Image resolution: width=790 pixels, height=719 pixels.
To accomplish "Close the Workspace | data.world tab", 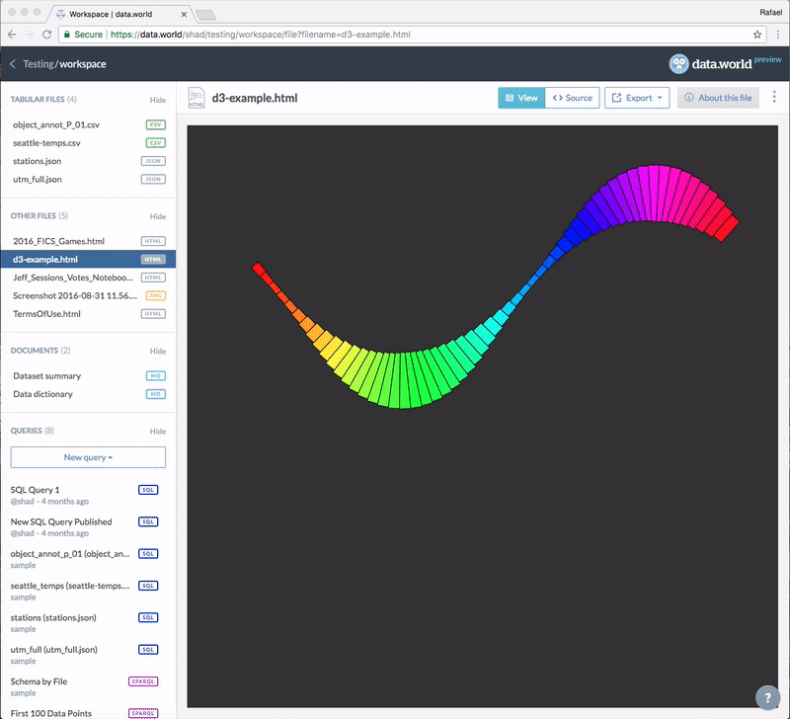I will 184,14.
